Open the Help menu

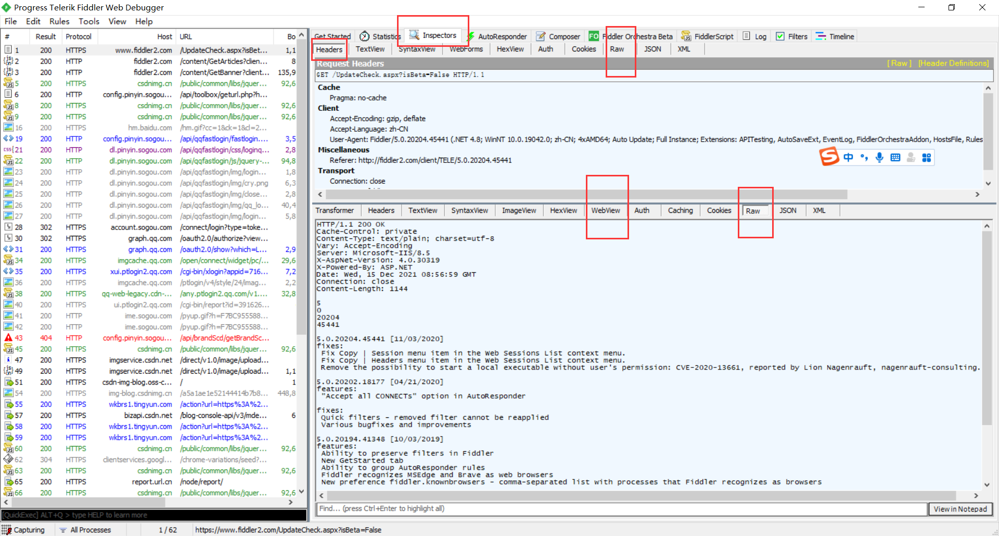coord(144,21)
